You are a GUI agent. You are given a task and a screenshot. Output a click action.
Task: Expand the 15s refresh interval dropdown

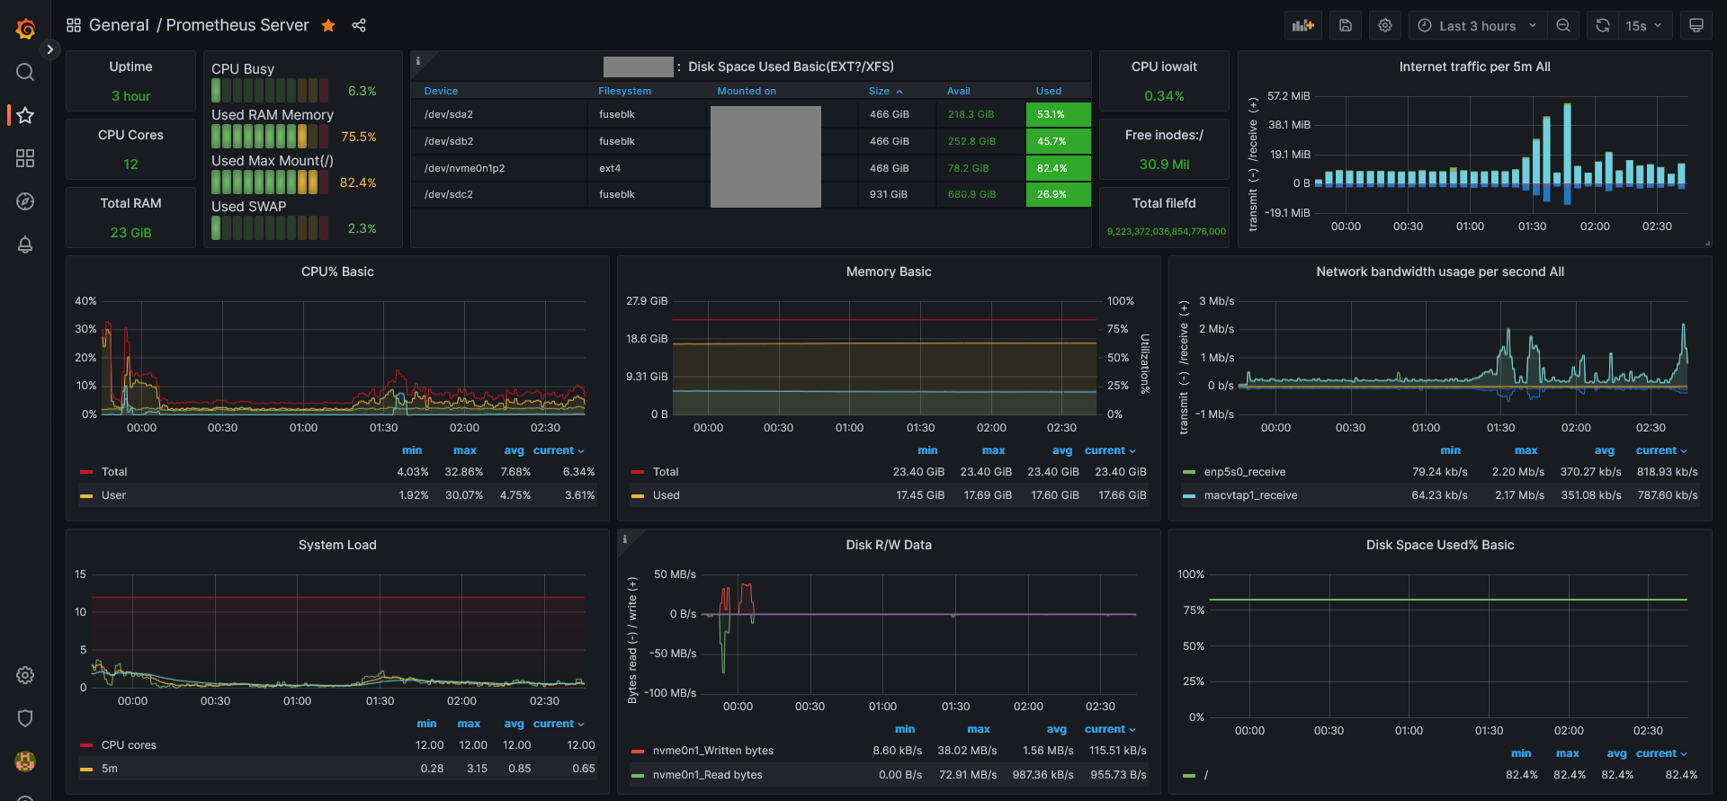(1644, 25)
